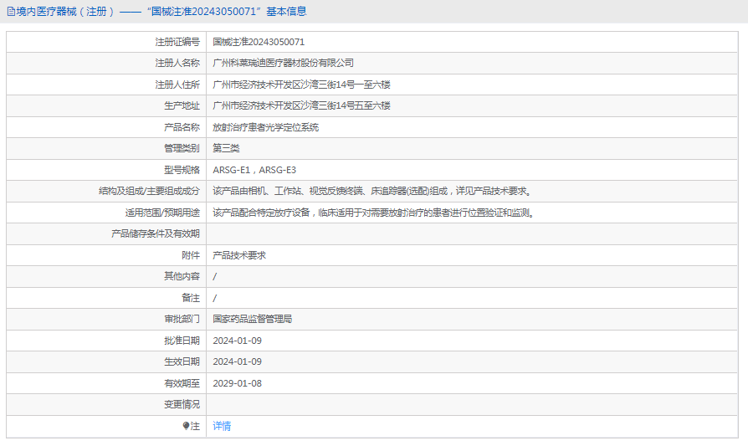The width and height of the screenshot is (748, 446).
Task: Click the 有效期至 label
Action: click(x=182, y=383)
